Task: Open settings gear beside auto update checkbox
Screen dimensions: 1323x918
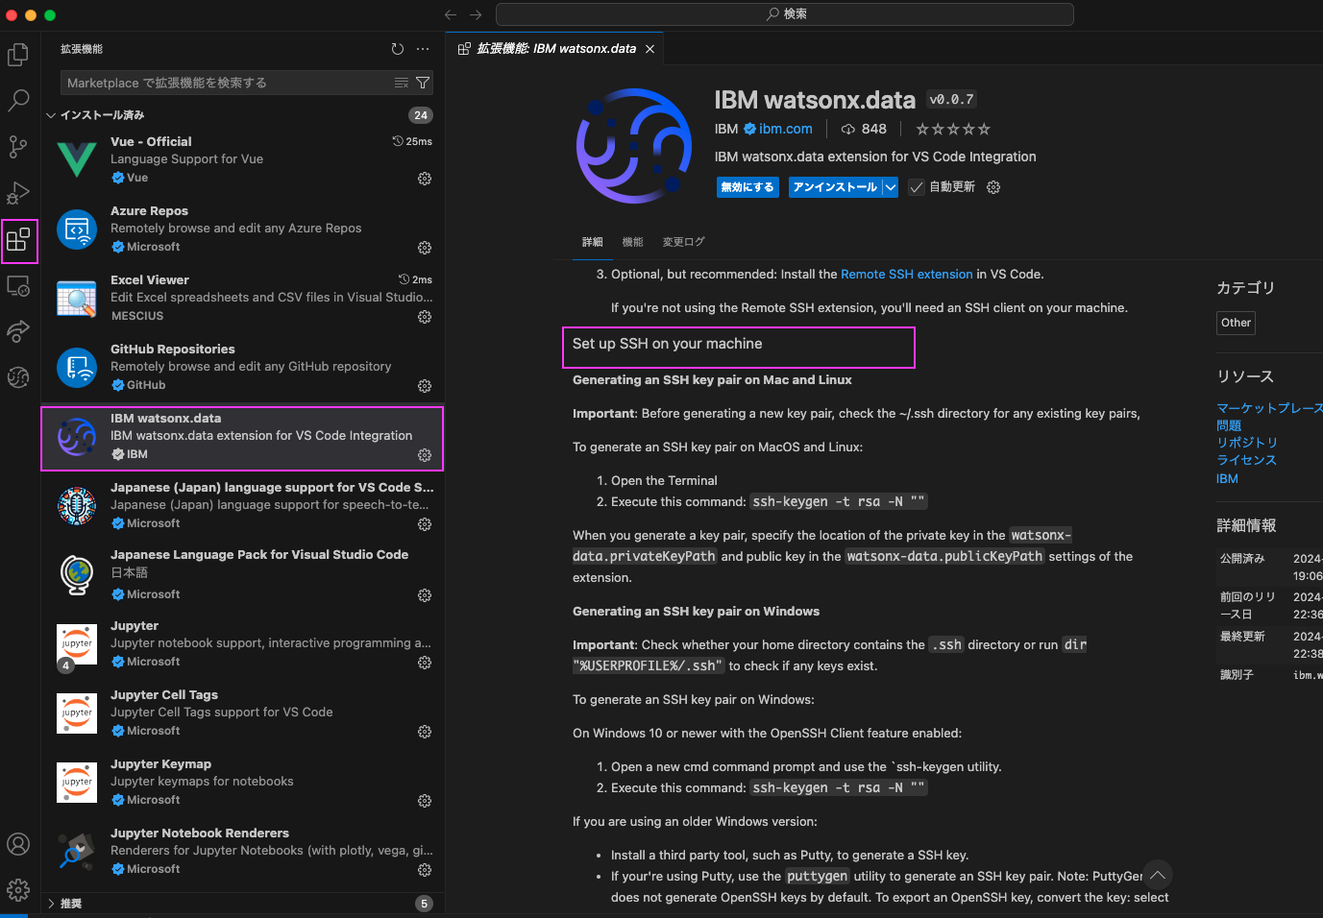Action: pos(993,187)
